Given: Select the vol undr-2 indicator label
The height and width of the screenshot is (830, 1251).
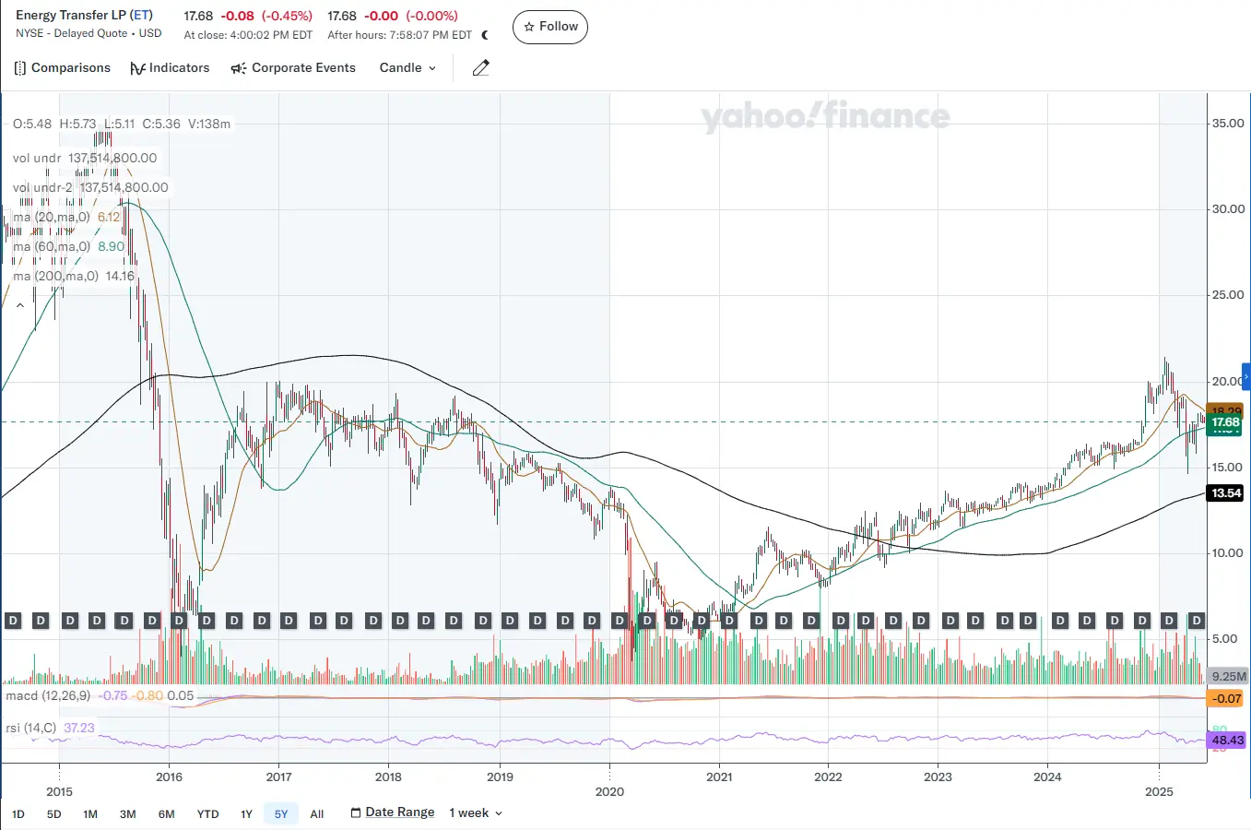Looking at the screenshot, I should point(42,187).
